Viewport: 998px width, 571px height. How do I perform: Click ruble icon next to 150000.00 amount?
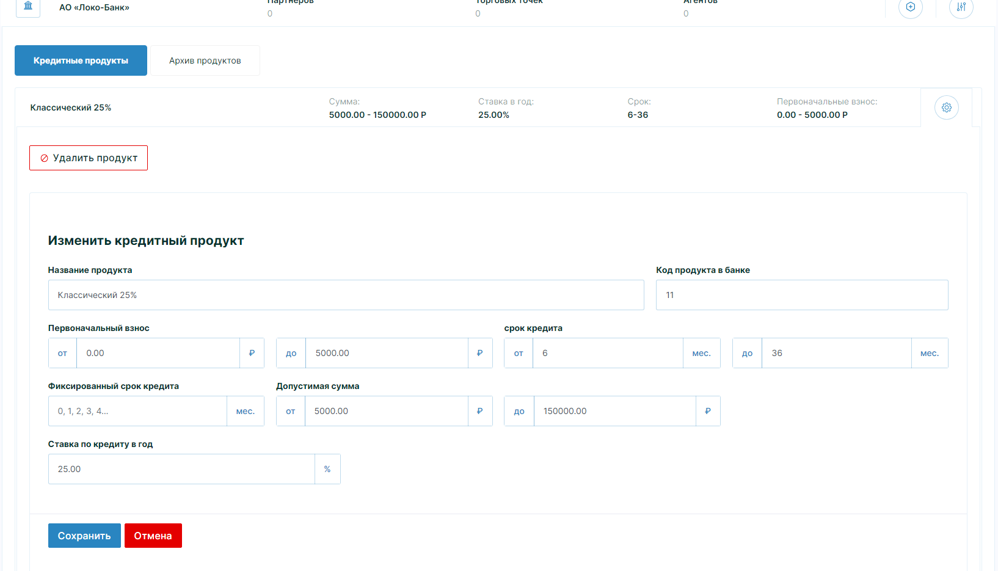tap(707, 411)
